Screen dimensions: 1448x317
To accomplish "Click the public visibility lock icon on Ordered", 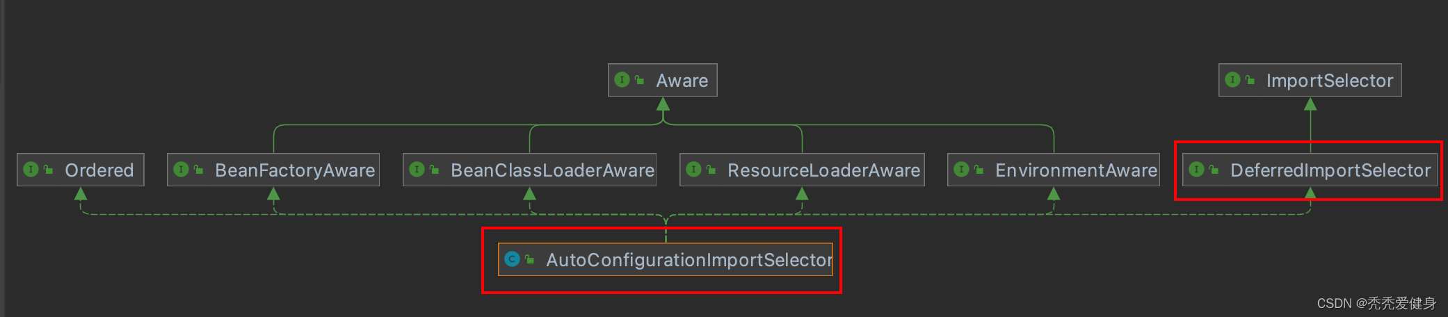I will pyautogui.click(x=48, y=170).
